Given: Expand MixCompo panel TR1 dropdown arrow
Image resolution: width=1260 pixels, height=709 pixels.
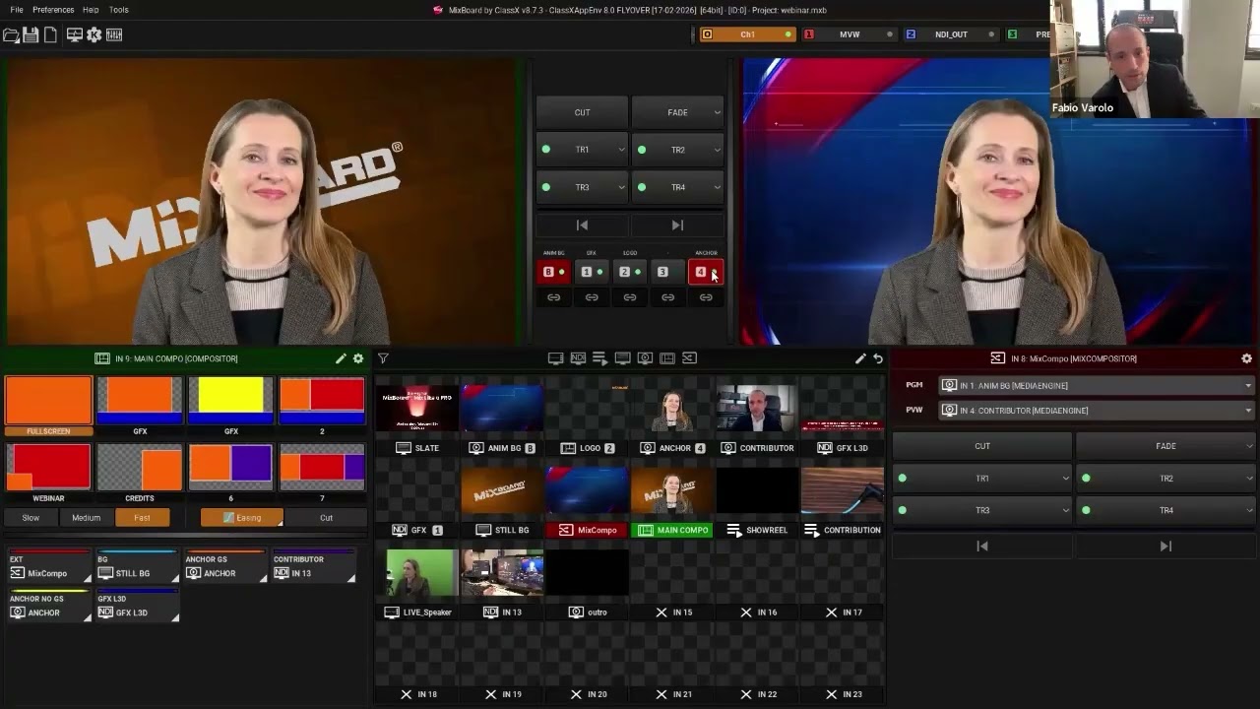Looking at the screenshot, I should pos(1065,479).
